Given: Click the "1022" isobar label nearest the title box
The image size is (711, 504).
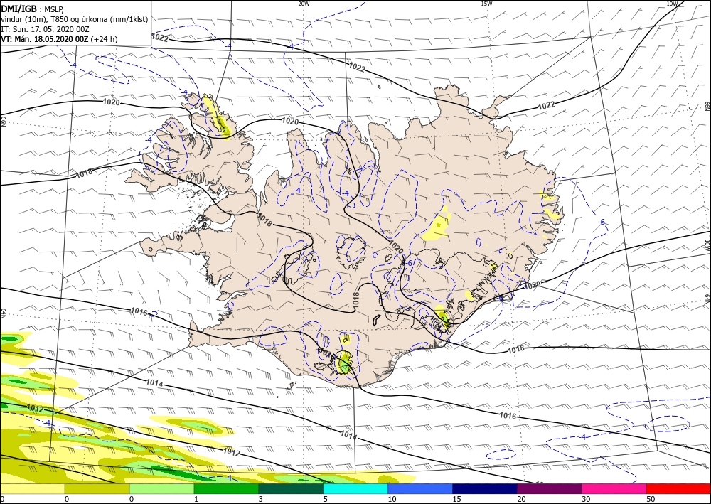Looking at the screenshot, I should point(159,38).
